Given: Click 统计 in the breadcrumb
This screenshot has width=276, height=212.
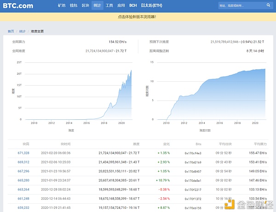Looking at the screenshot, I should [23, 31].
